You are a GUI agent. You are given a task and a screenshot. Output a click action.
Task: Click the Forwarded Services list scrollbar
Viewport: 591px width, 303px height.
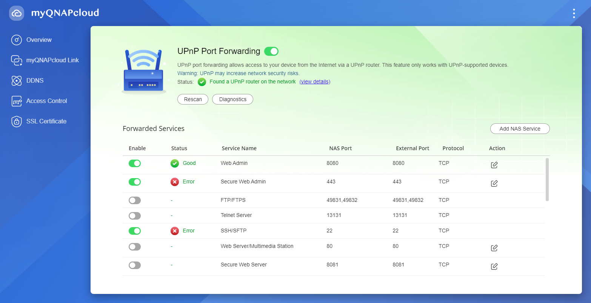[547, 180]
